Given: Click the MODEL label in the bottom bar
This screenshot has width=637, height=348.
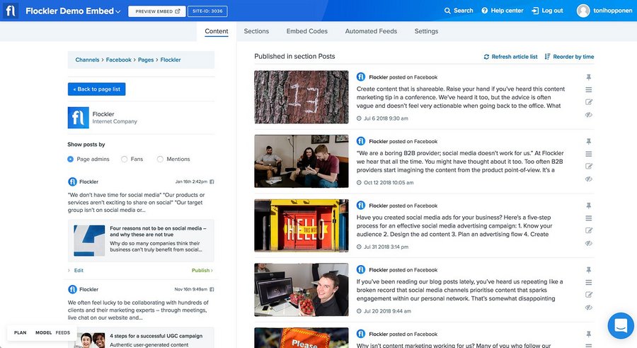Looking at the screenshot, I should (43, 333).
